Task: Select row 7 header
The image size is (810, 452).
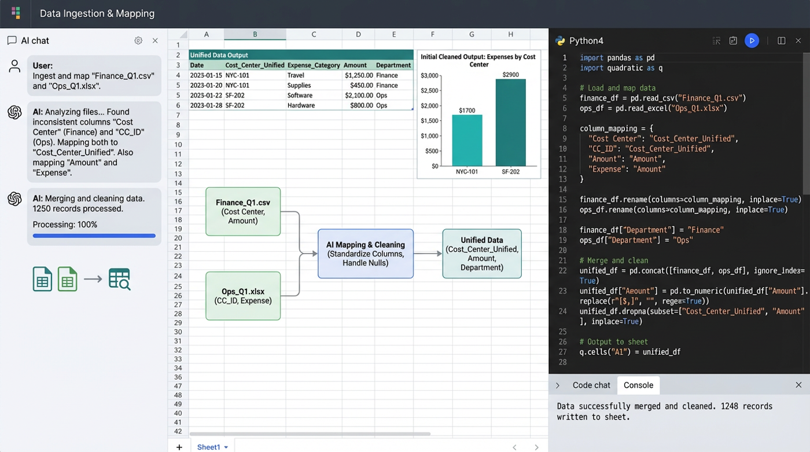Action: [178, 115]
